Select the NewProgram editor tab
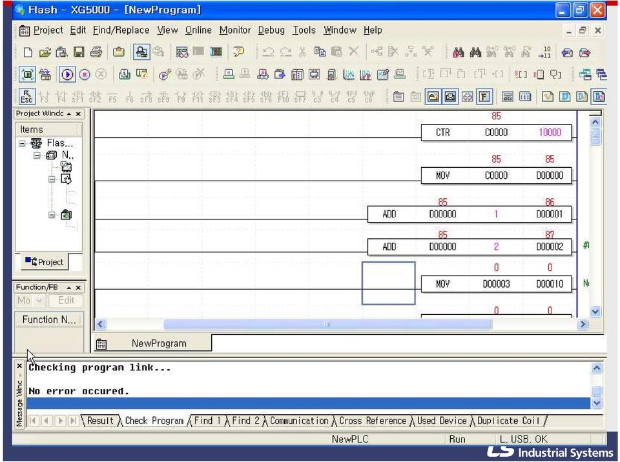 point(153,343)
